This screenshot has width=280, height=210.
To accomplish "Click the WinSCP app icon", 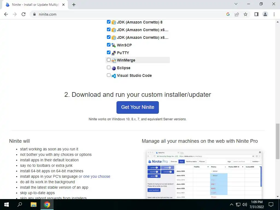I will pos(113,45).
